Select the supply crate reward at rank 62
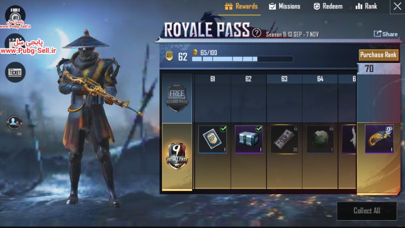Image resolution: width=405 pixels, height=228 pixels. [x=249, y=139]
